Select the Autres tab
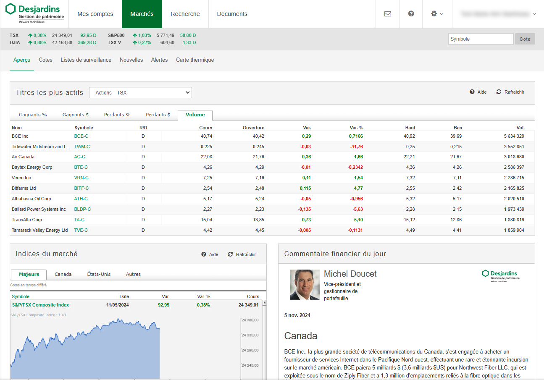The image size is (544, 380). (133, 274)
